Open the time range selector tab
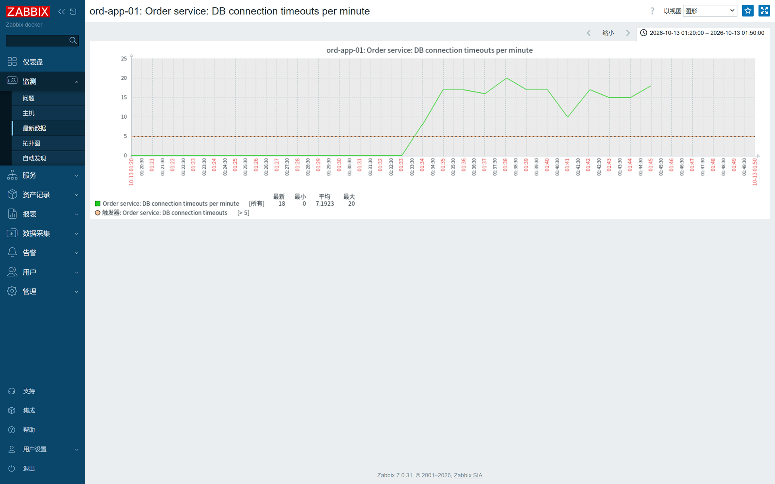Image resolution: width=775 pixels, height=484 pixels. click(x=703, y=33)
